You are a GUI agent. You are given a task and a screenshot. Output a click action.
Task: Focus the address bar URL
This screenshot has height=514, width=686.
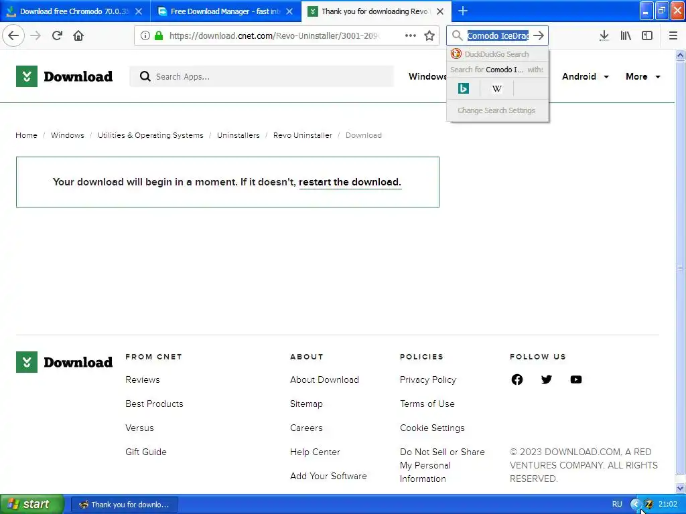tap(274, 35)
